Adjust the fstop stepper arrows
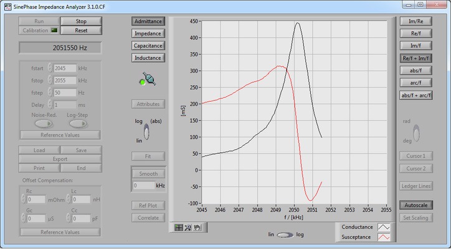Screen dimensions: 451x249 (x=50, y=81)
